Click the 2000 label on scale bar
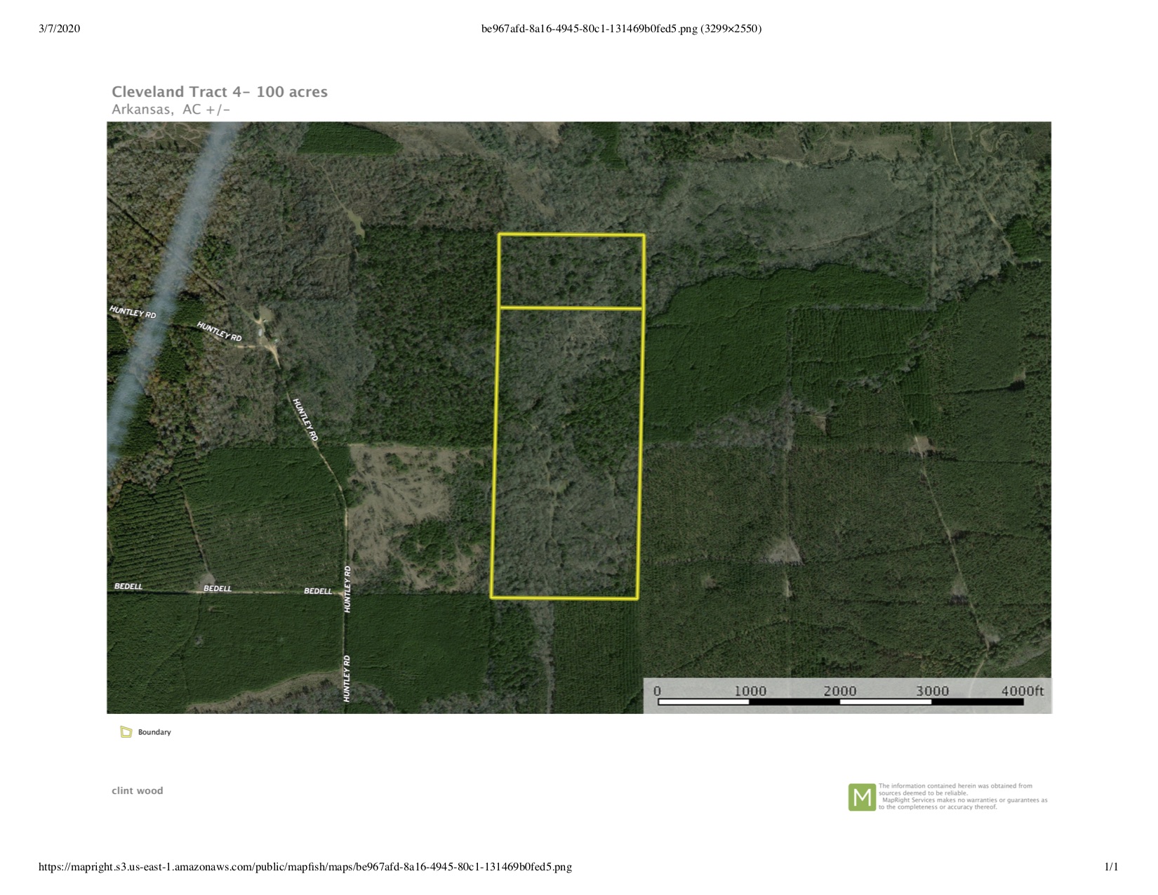Image resolution: width=1158 pixels, height=895 pixels. click(x=840, y=691)
